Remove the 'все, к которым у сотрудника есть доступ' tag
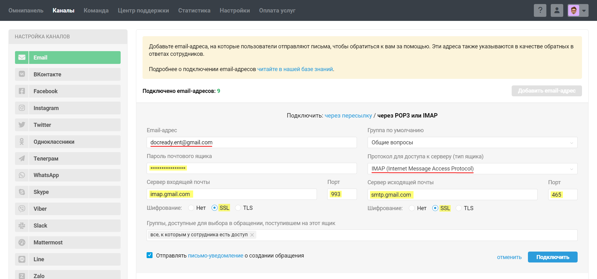The width and height of the screenshot is (597, 279). coord(252,235)
